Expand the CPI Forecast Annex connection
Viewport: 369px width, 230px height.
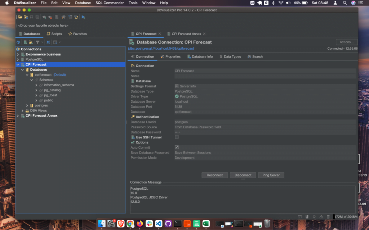click(x=18, y=116)
